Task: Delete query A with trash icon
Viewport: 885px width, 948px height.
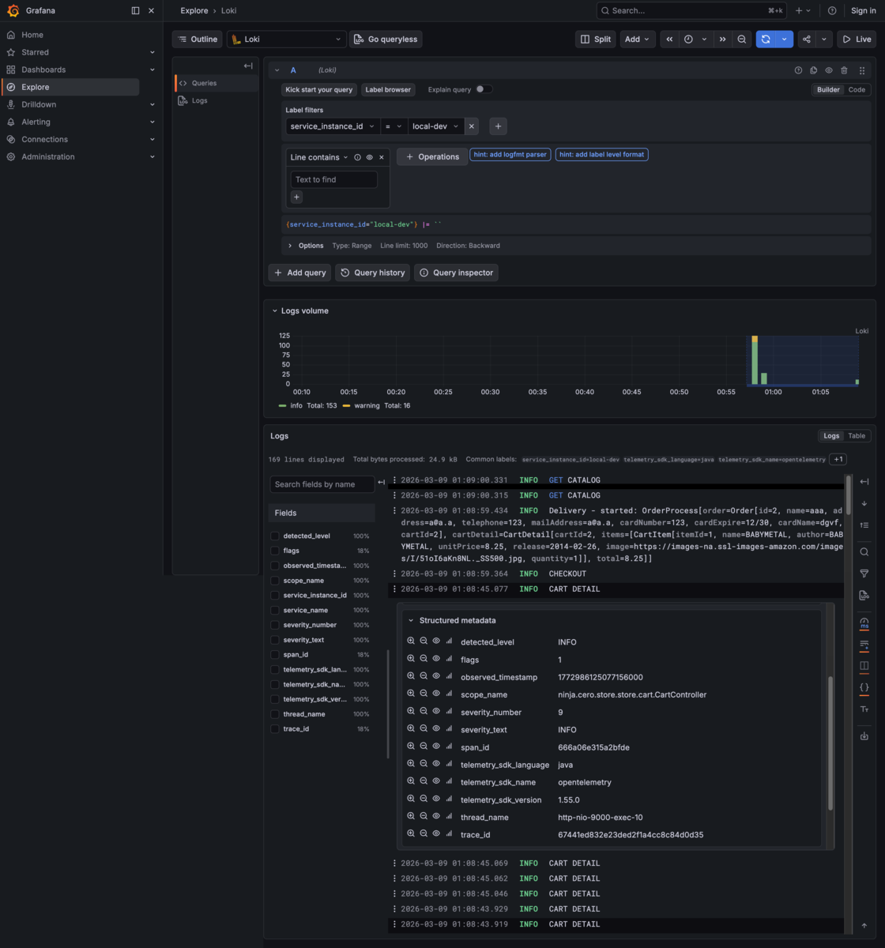Action: point(844,70)
